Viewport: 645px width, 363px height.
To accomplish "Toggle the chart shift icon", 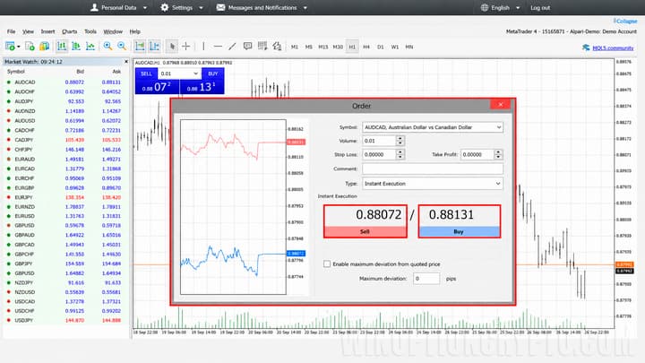I will click(154, 47).
